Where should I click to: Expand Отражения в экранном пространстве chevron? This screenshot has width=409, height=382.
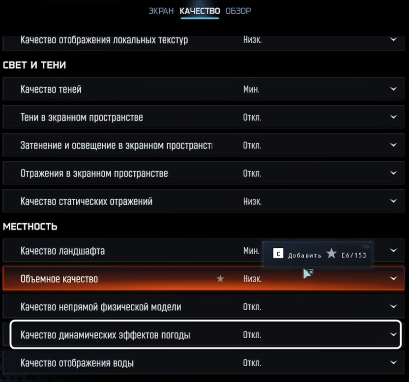(393, 173)
